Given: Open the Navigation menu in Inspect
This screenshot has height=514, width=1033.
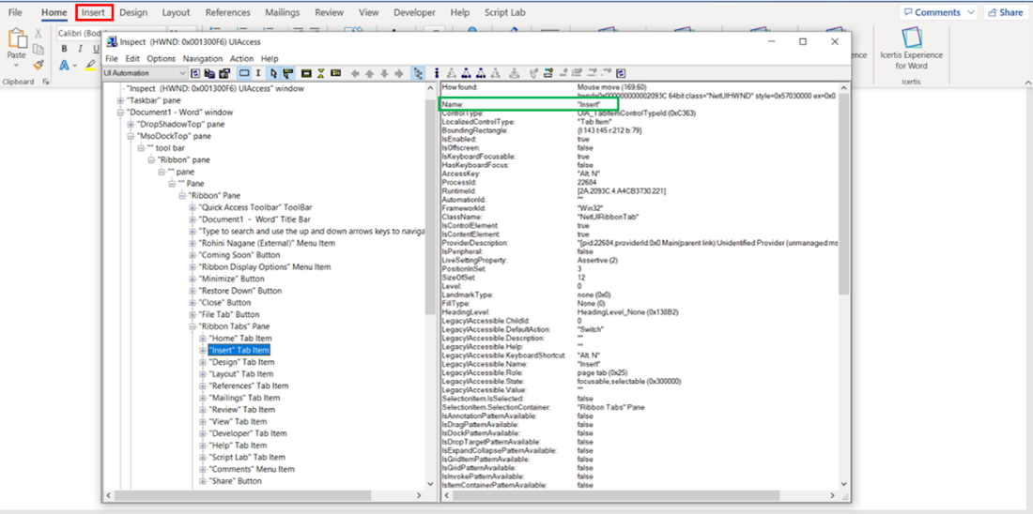Looking at the screenshot, I should click(x=203, y=58).
